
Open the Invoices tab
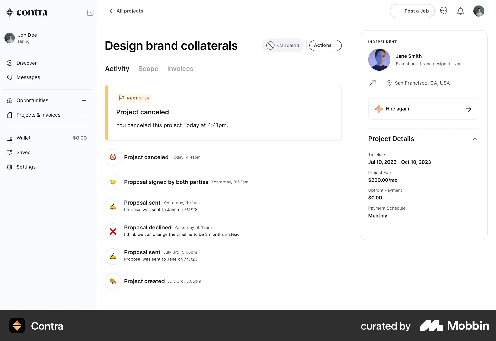click(180, 68)
